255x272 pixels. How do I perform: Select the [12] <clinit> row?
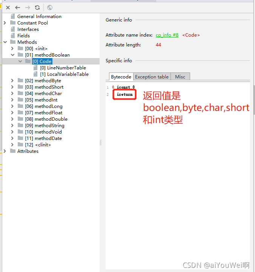pos(38,145)
